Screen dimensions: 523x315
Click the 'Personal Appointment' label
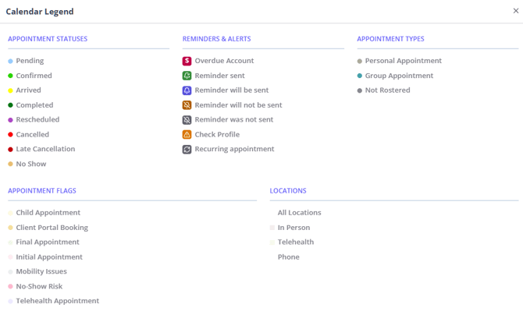[404, 61]
